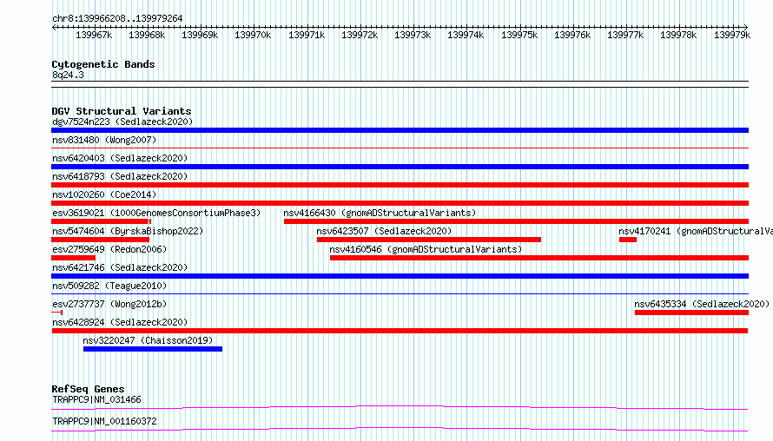The image size is (773, 441).
Task: Click the 139967k ruler tick label
Action: pos(94,36)
